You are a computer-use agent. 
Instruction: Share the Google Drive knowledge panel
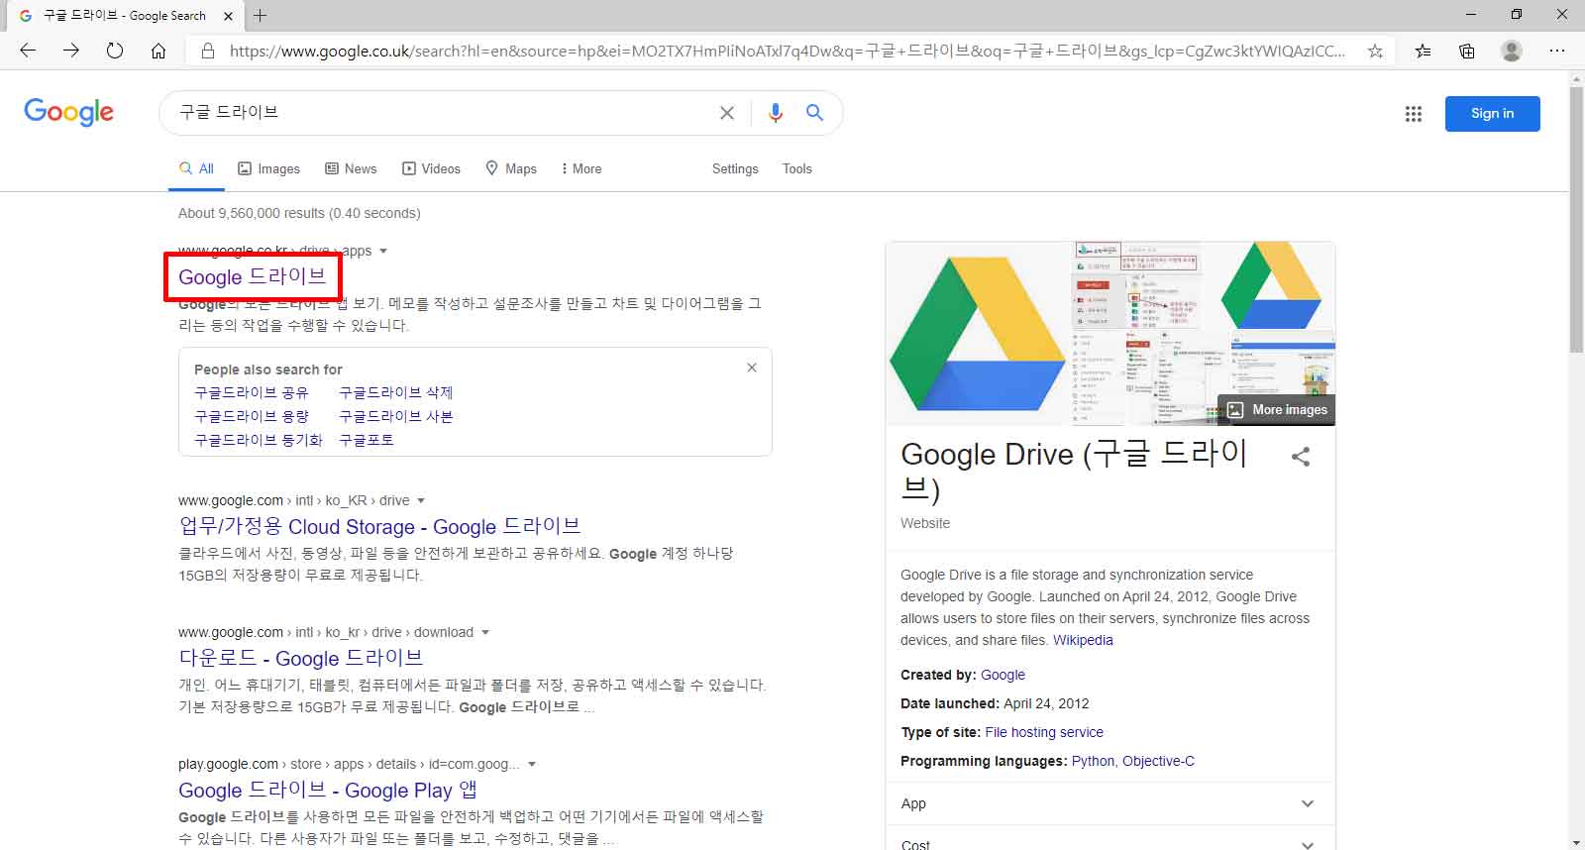[x=1301, y=457]
